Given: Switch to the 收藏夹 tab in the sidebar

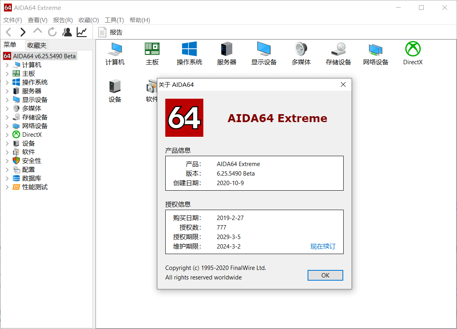Looking at the screenshot, I should click(37, 46).
